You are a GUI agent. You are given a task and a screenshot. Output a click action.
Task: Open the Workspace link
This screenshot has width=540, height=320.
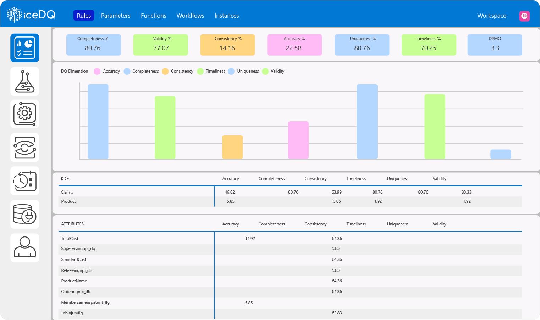tap(491, 16)
